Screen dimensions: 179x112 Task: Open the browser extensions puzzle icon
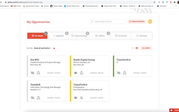[x=175, y=2]
